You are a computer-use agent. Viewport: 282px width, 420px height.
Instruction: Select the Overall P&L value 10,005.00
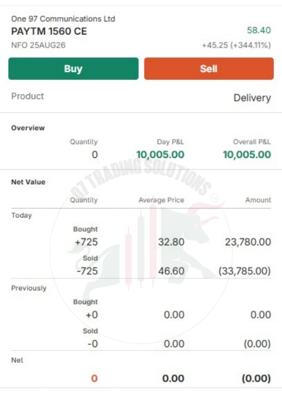[x=247, y=155]
